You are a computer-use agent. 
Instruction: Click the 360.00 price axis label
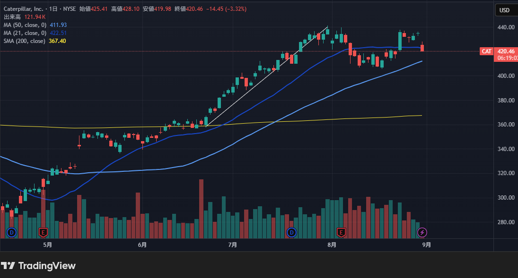click(x=506, y=125)
